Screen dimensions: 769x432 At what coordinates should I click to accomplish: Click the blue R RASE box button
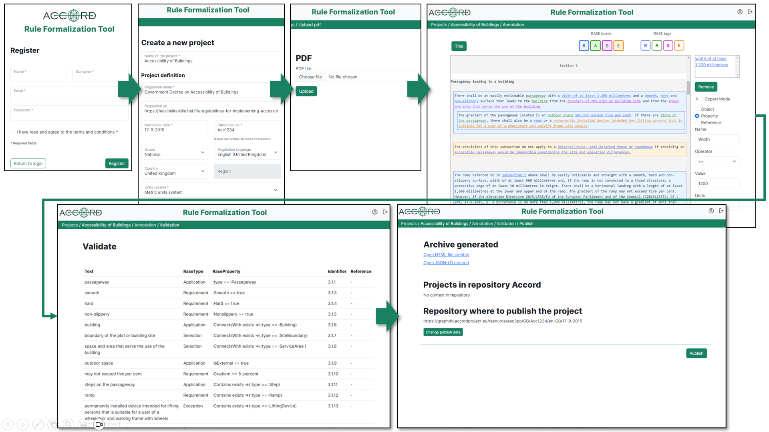click(584, 46)
